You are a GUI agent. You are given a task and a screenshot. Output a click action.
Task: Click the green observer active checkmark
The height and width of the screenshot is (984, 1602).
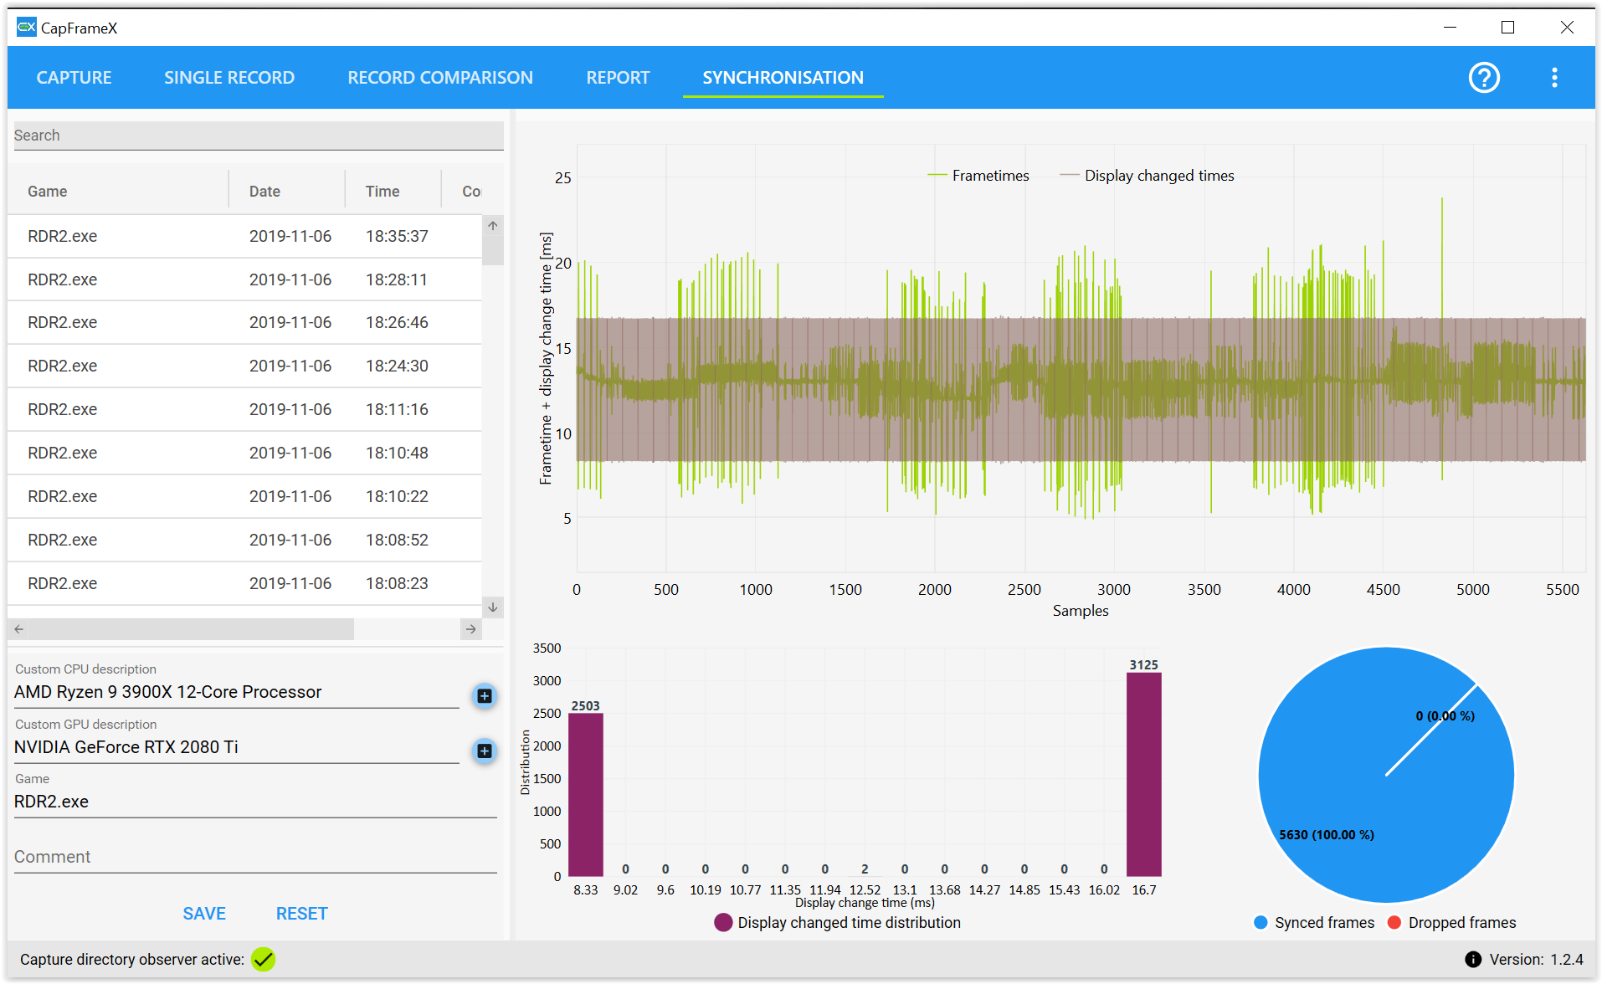[264, 959]
